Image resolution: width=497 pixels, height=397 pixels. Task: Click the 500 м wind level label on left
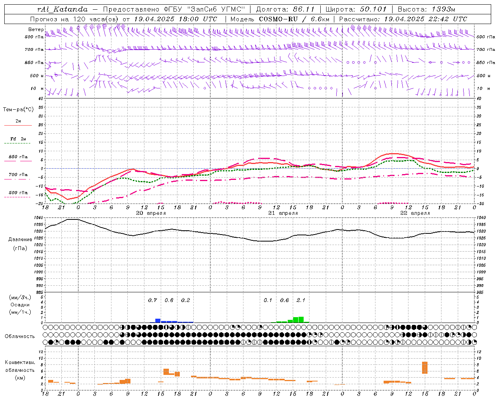(x=37, y=76)
